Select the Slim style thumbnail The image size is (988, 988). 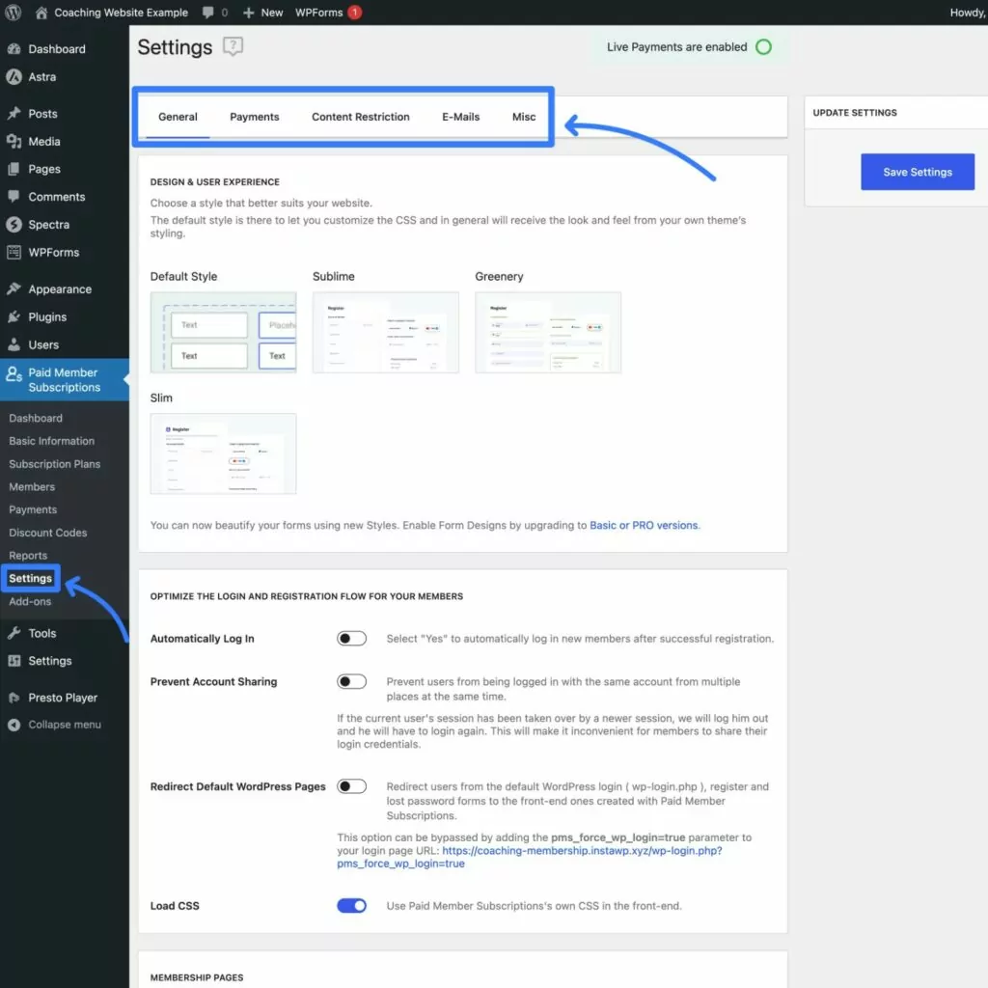(223, 453)
